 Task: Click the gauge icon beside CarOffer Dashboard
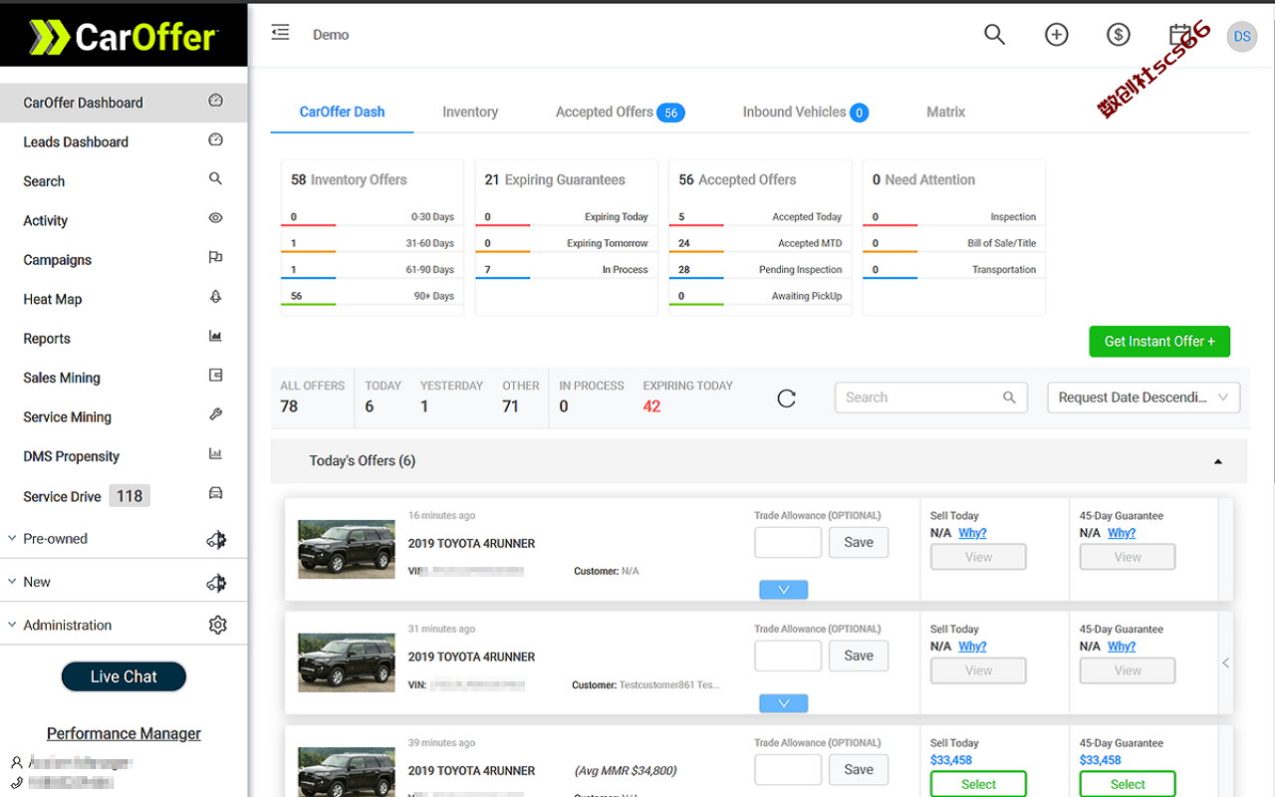215,101
